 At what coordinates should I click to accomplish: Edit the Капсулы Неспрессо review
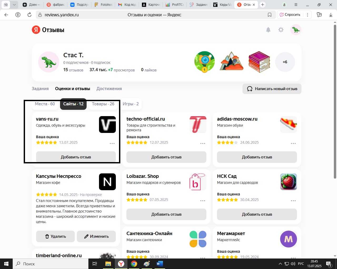(96, 236)
